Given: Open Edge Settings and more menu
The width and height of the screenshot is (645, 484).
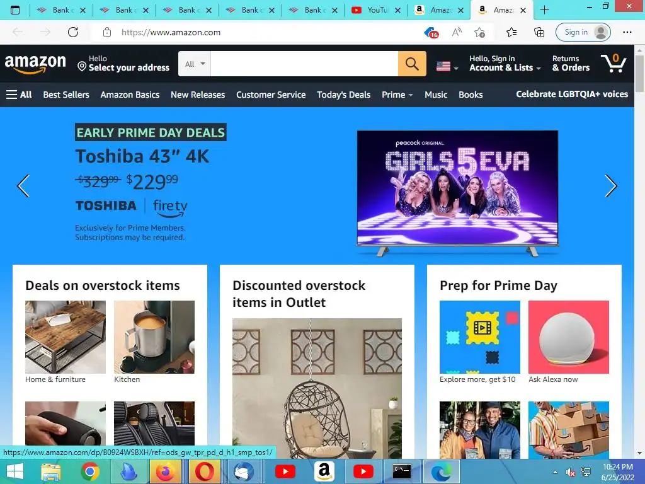Looking at the screenshot, I should tap(627, 32).
